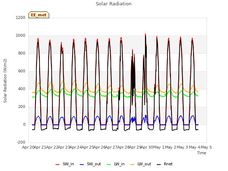Click the red SW_in legend color marker
This screenshot has width=228, height=171.
click(x=58, y=165)
